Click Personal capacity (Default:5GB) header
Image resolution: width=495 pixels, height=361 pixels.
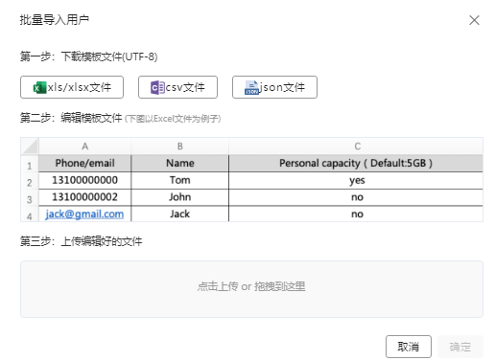coord(356,163)
